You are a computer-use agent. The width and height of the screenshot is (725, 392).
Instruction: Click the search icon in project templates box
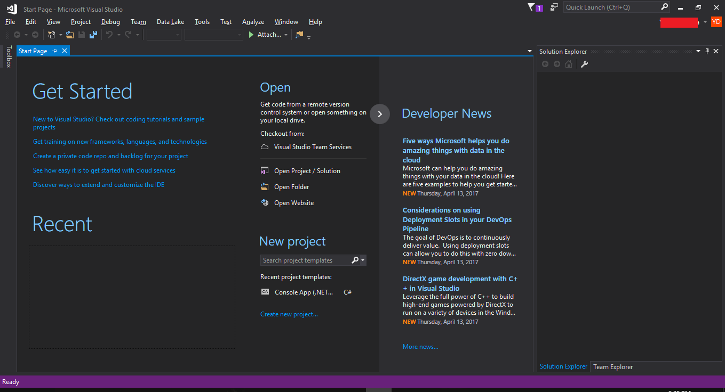click(355, 260)
